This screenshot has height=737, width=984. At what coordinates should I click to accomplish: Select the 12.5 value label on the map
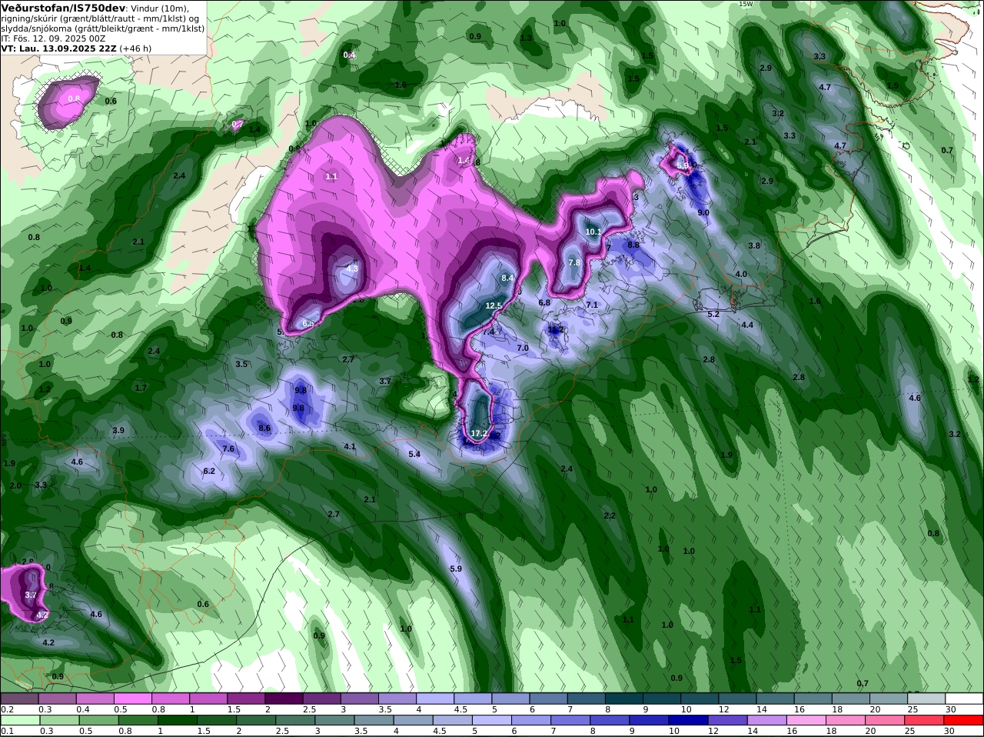[494, 305]
